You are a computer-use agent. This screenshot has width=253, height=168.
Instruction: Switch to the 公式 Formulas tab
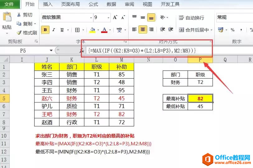93,4
